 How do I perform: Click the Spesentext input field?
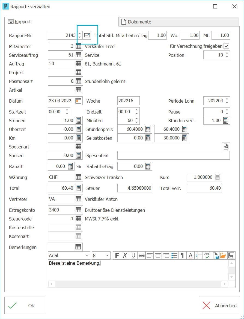point(174,156)
